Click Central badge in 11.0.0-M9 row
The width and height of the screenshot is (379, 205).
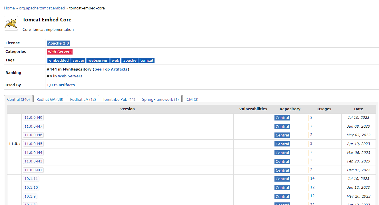[282, 118]
